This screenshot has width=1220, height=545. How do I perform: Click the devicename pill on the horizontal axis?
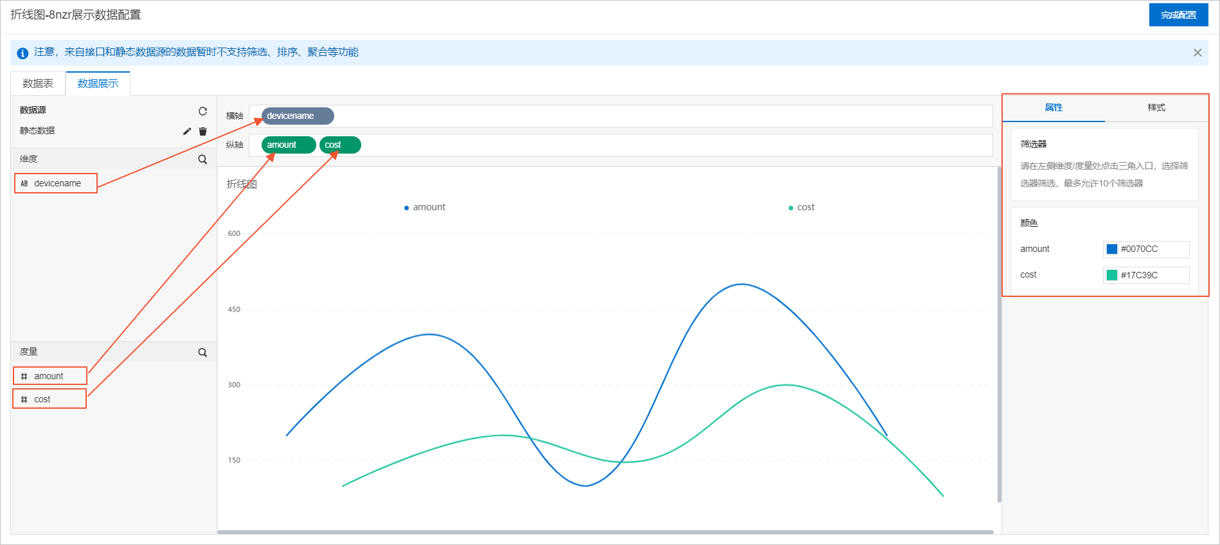[298, 116]
